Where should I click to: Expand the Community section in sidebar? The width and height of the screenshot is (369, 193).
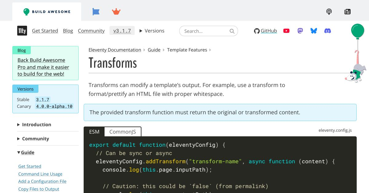click(x=33, y=138)
